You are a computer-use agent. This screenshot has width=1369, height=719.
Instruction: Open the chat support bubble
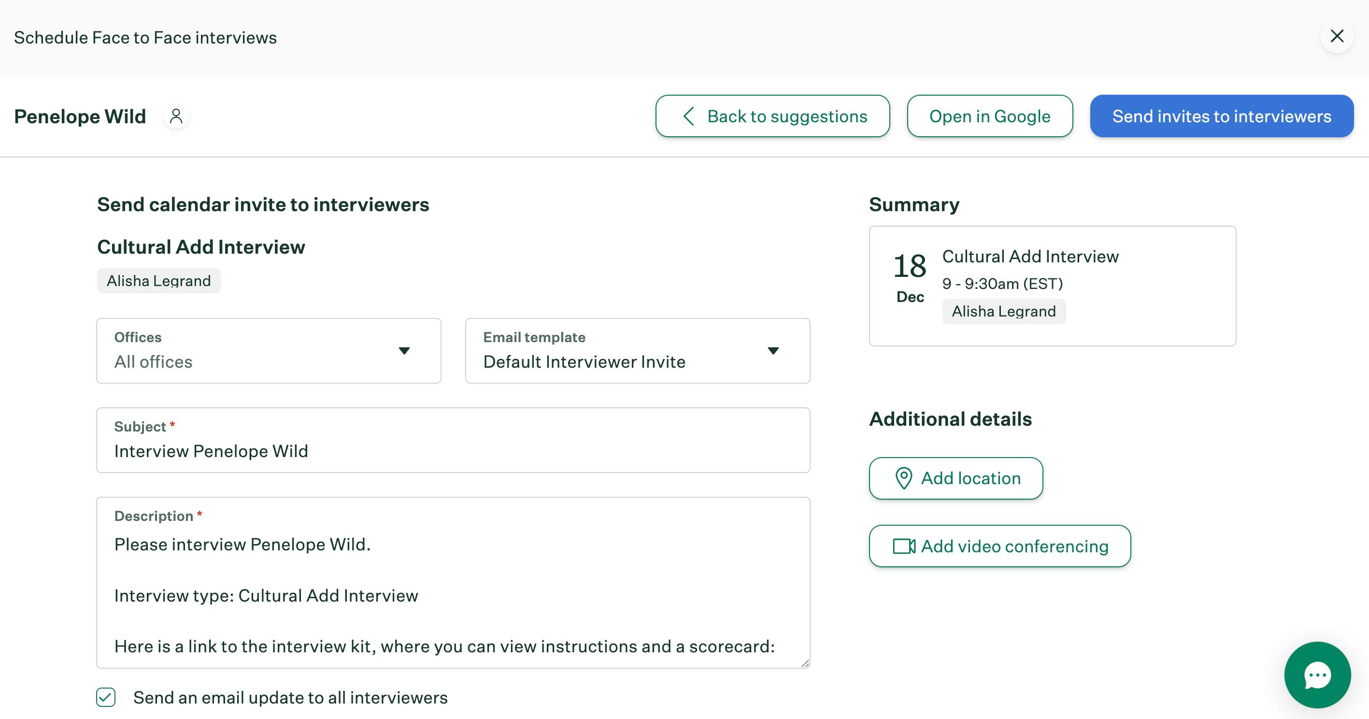[x=1316, y=675]
